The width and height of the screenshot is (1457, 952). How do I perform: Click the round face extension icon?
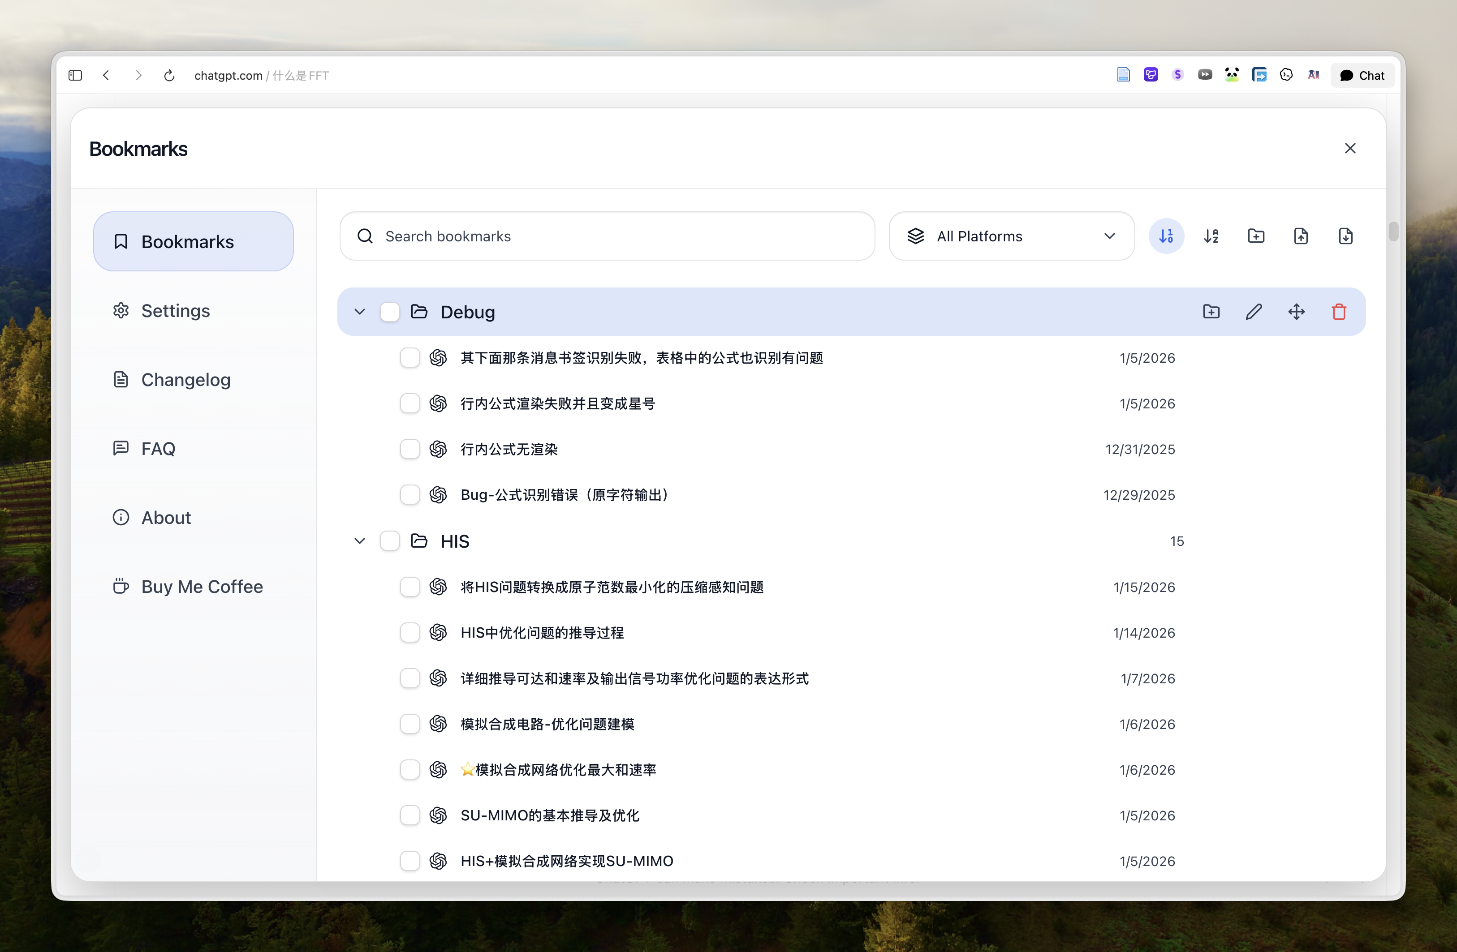point(1286,75)
